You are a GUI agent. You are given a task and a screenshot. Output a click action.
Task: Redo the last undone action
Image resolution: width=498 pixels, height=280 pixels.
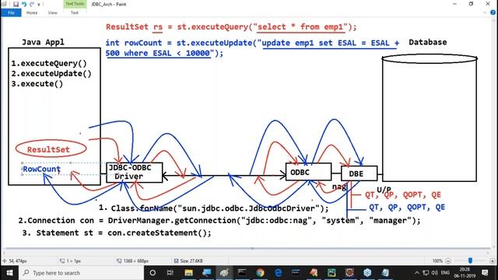coord(32,4)
